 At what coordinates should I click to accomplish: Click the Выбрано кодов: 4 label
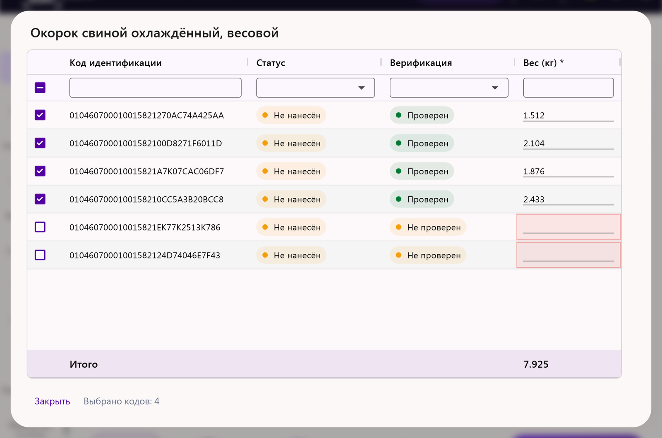(x=122, y=401)
